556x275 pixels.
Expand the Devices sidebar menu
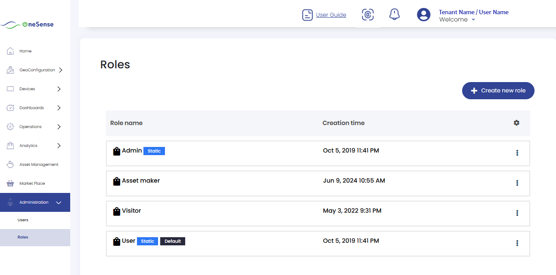point(59,89)
